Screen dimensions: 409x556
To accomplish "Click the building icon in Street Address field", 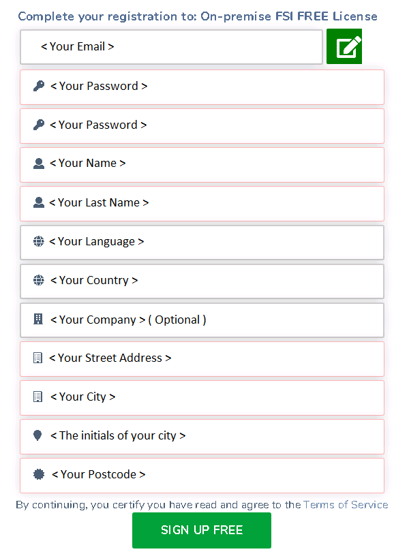I will [38, 358].
